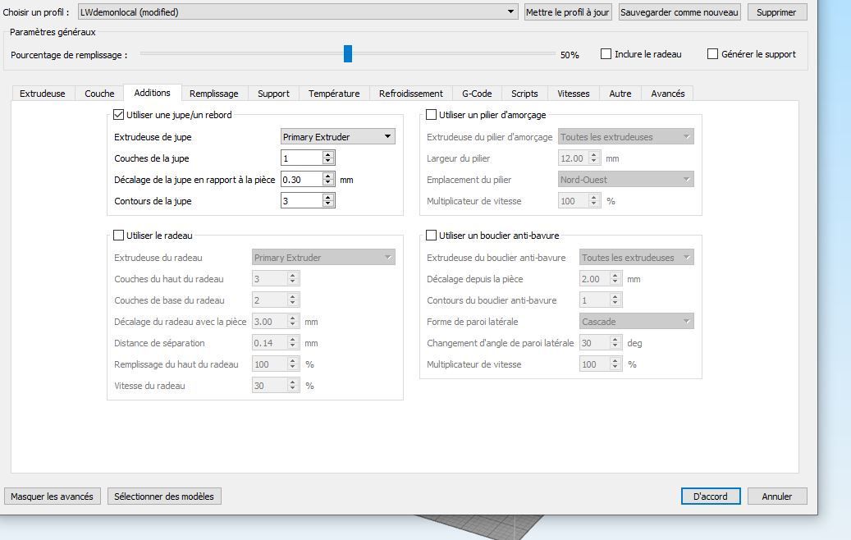The image size is (851, 540).
Task: Open 'Forme de paroi latérale' Cascade dropdown
Action: coord(637,321)
